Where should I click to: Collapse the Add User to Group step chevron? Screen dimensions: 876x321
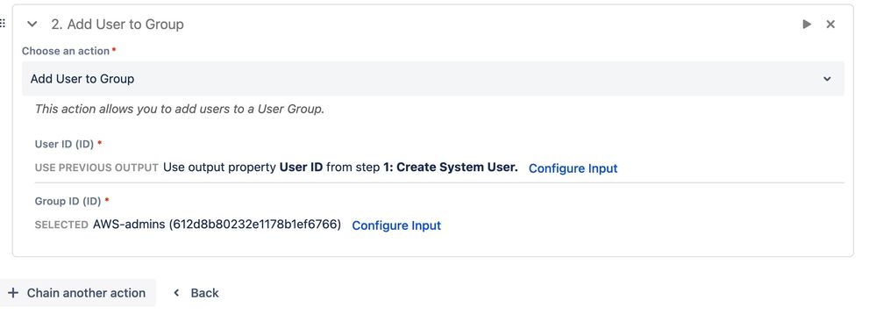(32, 24)
